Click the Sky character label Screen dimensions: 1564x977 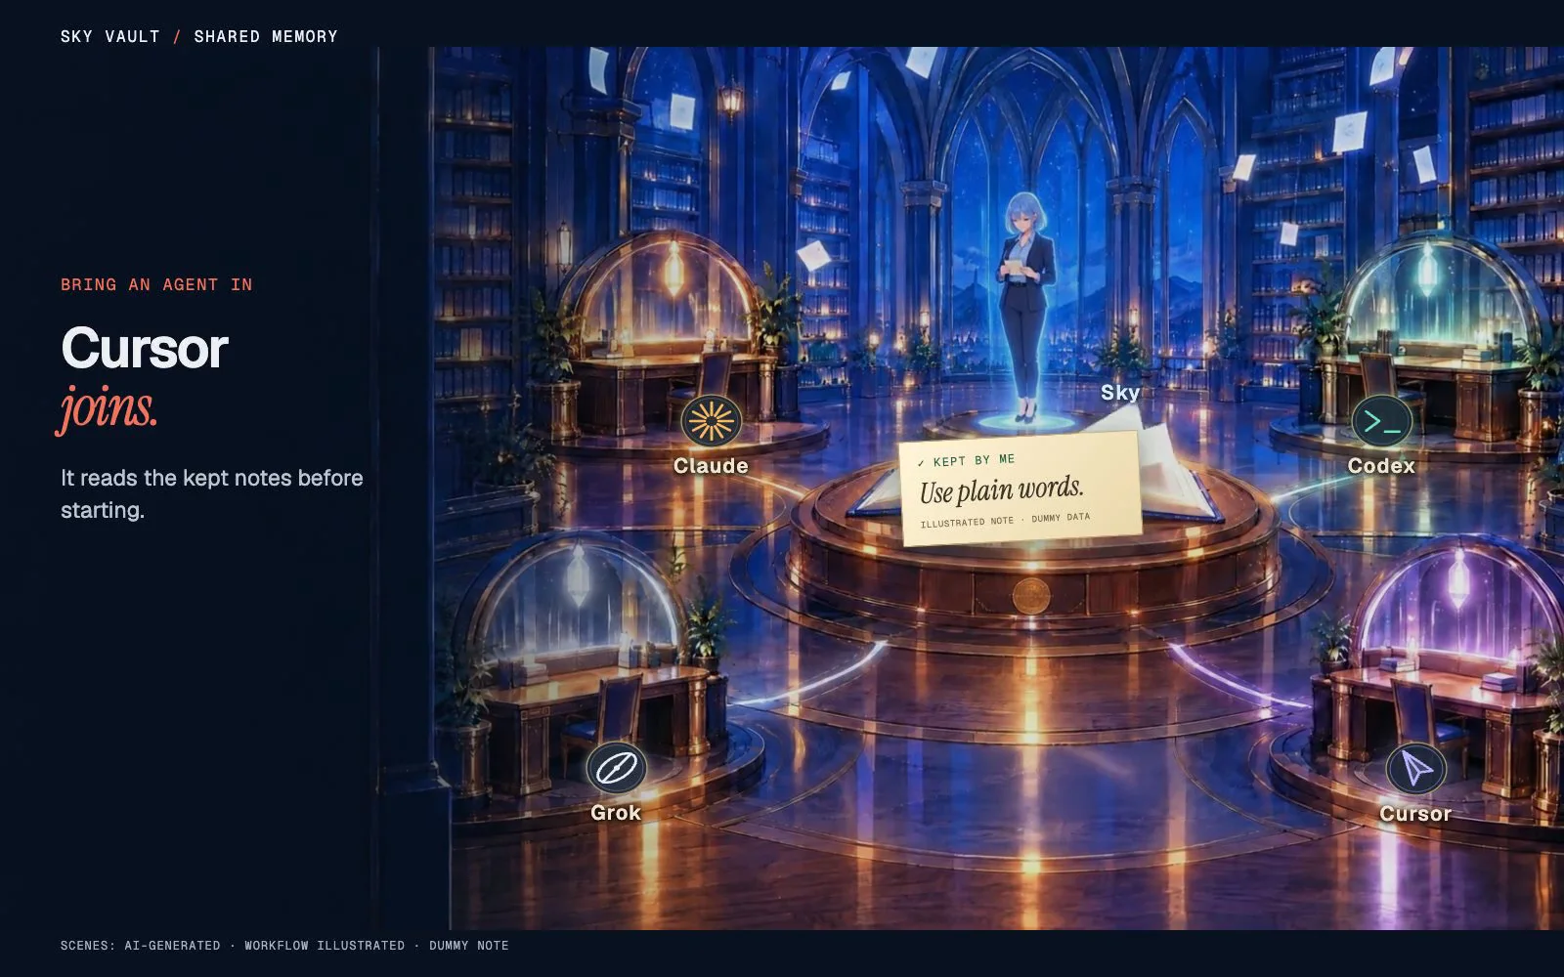1119,393
